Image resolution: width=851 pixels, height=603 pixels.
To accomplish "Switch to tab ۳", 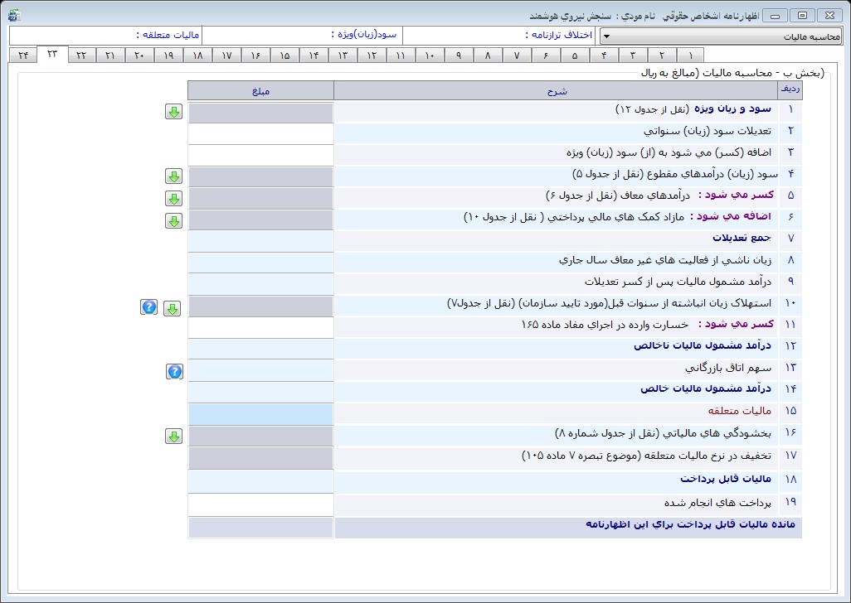I will click(x=632, y=55).
